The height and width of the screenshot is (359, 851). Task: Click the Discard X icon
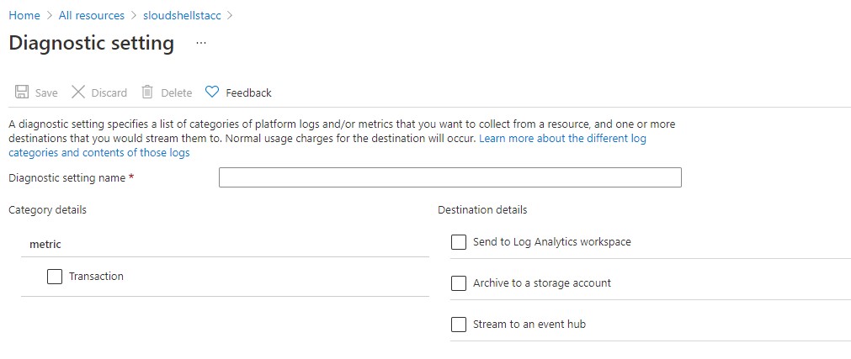[x=78, y=92]
